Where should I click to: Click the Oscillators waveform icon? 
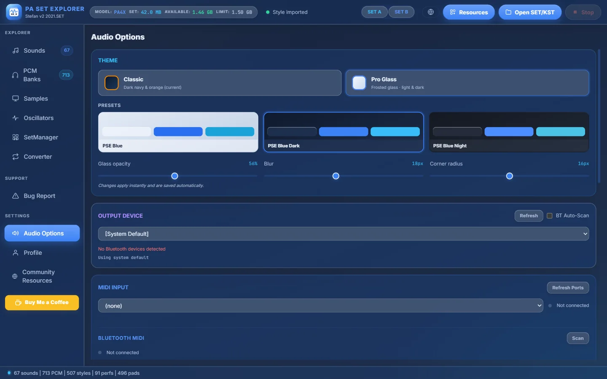16,118
